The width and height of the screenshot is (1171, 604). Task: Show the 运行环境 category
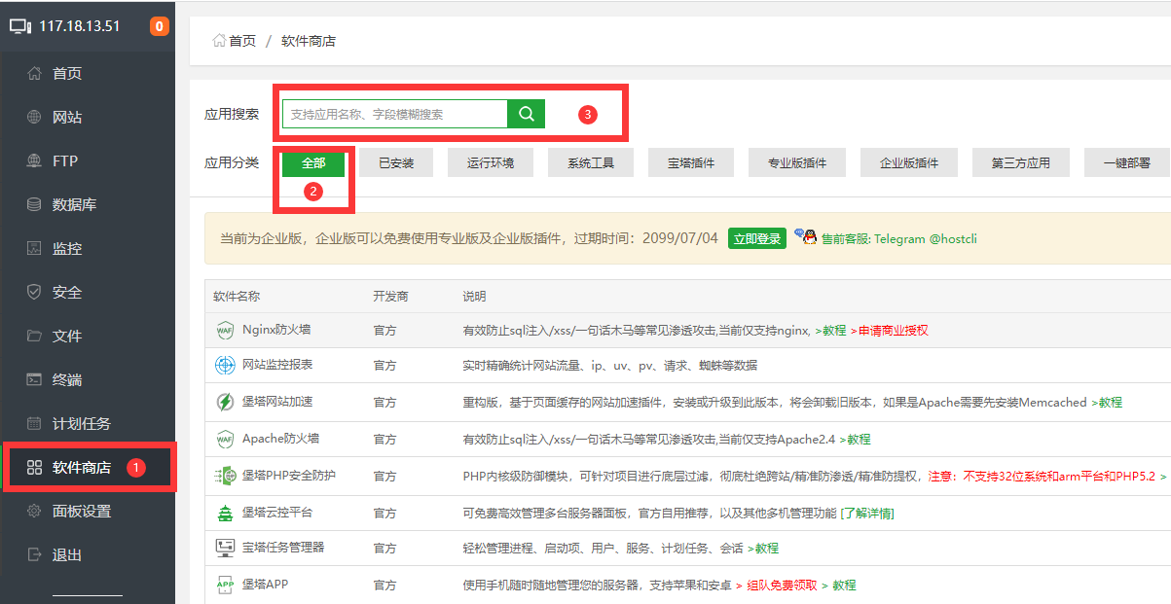[491, 162]
